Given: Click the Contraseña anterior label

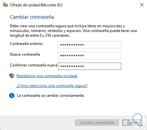Looking at the screenshot, I should tap(26, 44).
